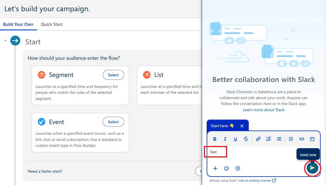
Task: Open Learn more about Slack link
Action: (264, 110)
